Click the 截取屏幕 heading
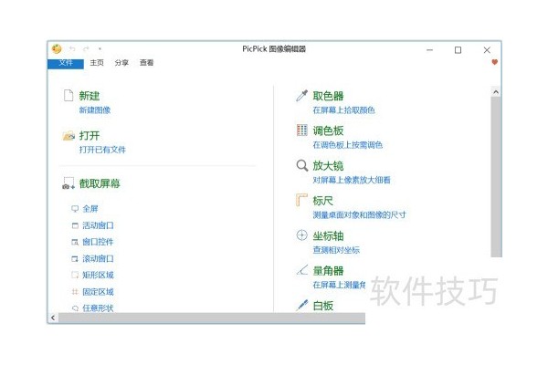 [100, 183]
